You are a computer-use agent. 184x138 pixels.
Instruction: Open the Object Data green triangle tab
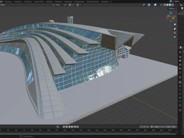180,102
